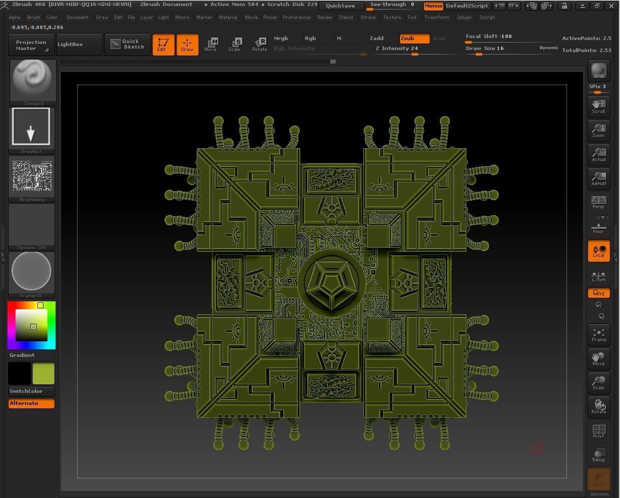Viewport: 620px width, 498px height.
Task: Click the AAHalf icon
Action: pos(598,179)
